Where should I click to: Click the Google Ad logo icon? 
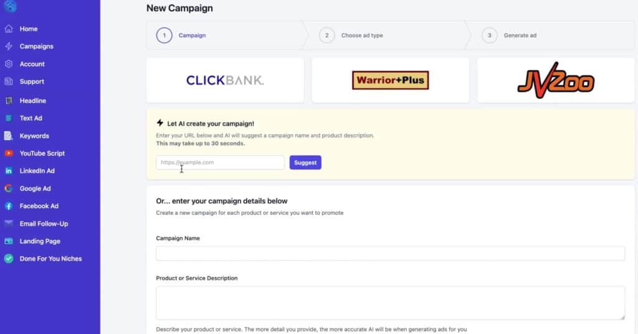pyautogui.click(x=9, y=188)
